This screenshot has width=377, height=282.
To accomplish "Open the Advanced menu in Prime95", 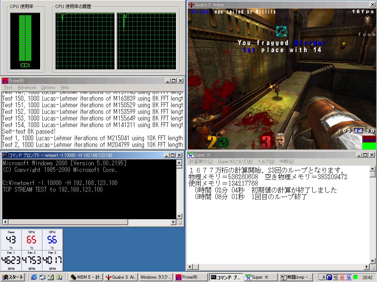I will (x=27, y=87).
